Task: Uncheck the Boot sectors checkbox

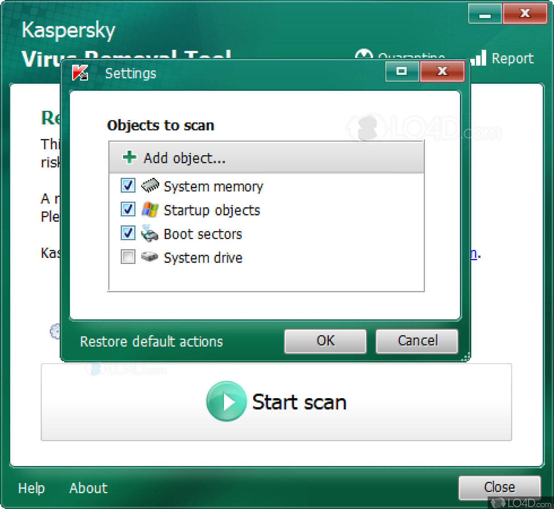Action: click(x=128, y=233)
